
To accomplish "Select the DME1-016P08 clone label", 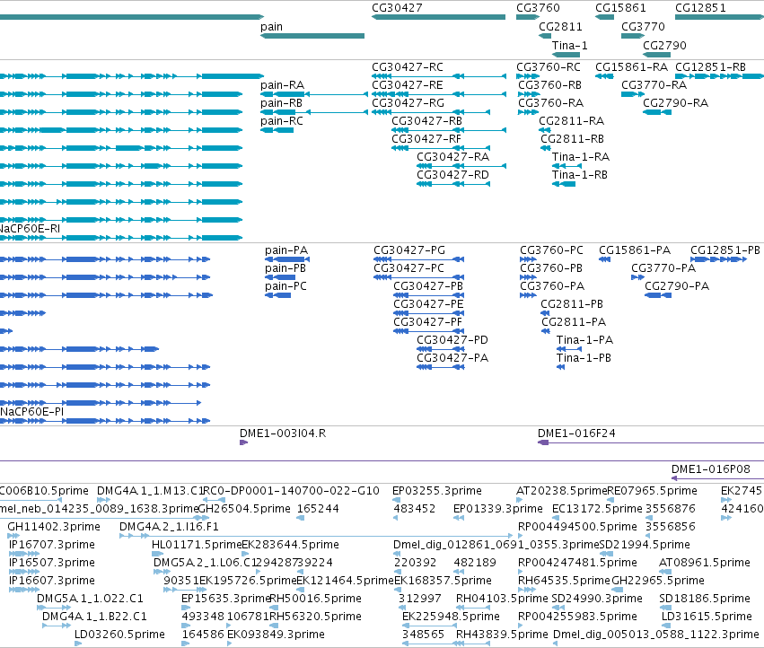I will coord(710,469).
